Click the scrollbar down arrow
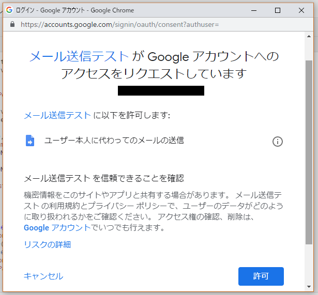The height and width of the screenshot is (295, 318). (x=309, y=287)
